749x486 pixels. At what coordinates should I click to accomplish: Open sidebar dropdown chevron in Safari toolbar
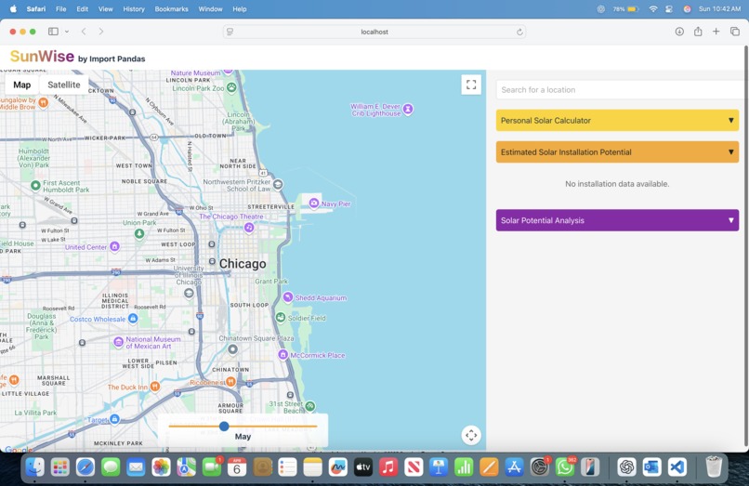click(x=67, y=32)
